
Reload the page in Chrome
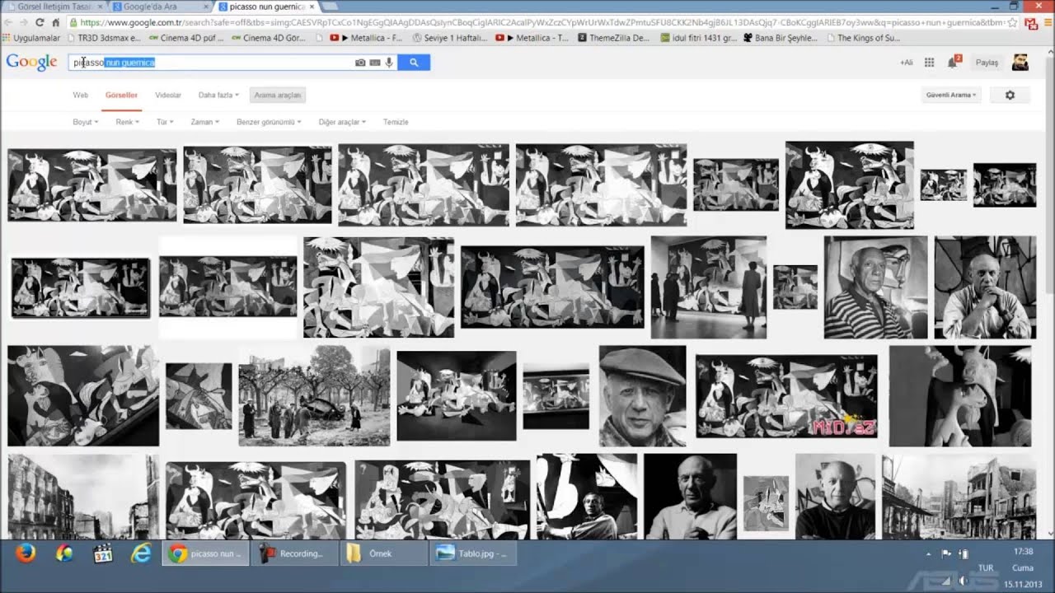40,23
